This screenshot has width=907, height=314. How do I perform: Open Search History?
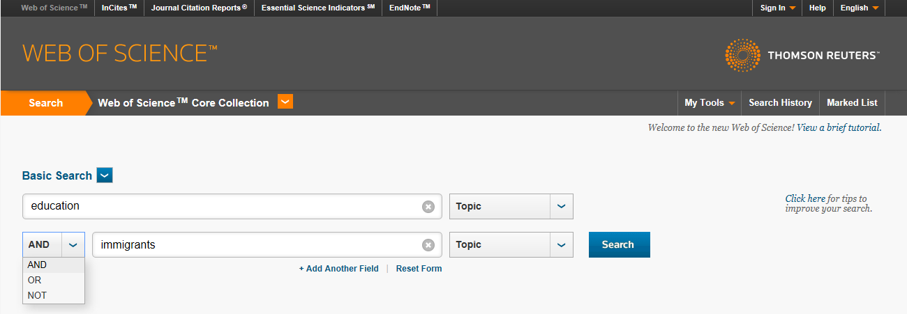tap(780, 102)
